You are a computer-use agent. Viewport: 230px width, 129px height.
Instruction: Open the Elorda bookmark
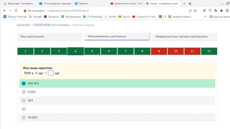point(110,17)
